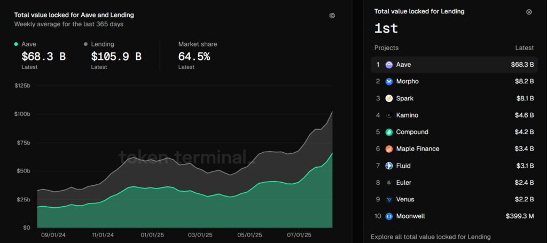Click the Morpho project logo icon
This screenshot has height=243, width=547.
389,82
